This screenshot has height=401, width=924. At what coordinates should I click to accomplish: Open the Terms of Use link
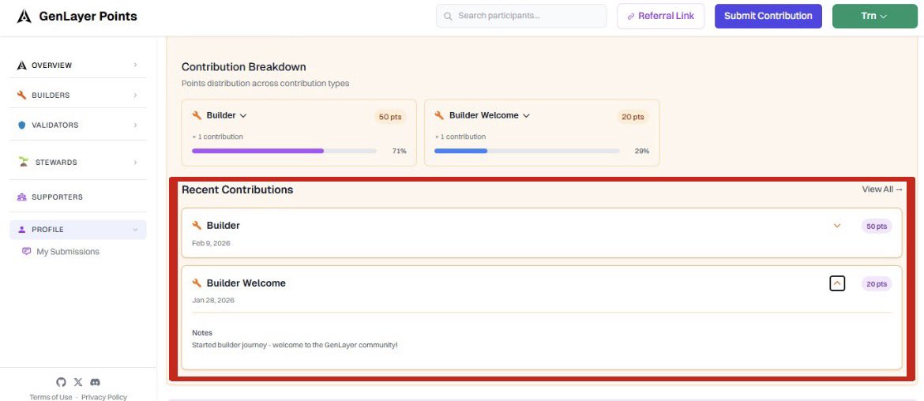[51, 397]
